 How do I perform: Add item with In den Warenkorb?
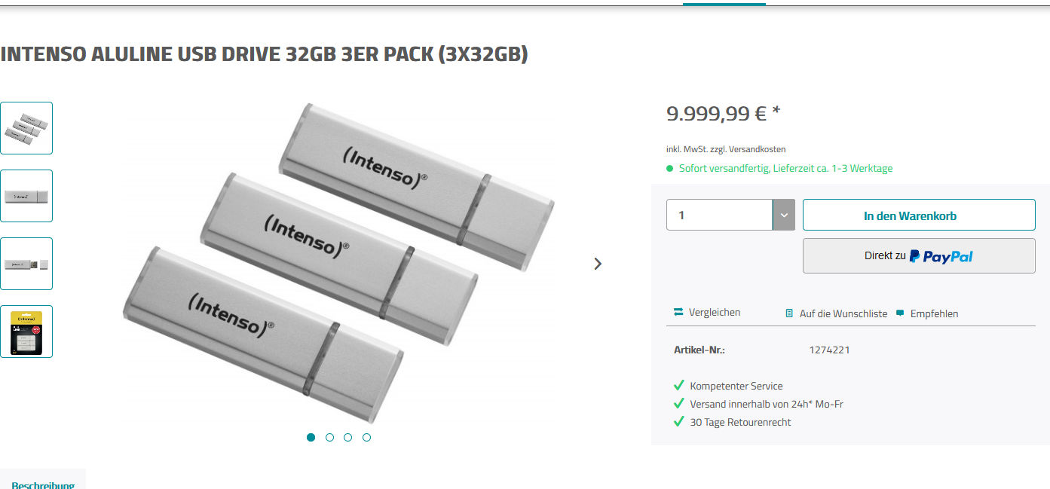tap(919, 215)
